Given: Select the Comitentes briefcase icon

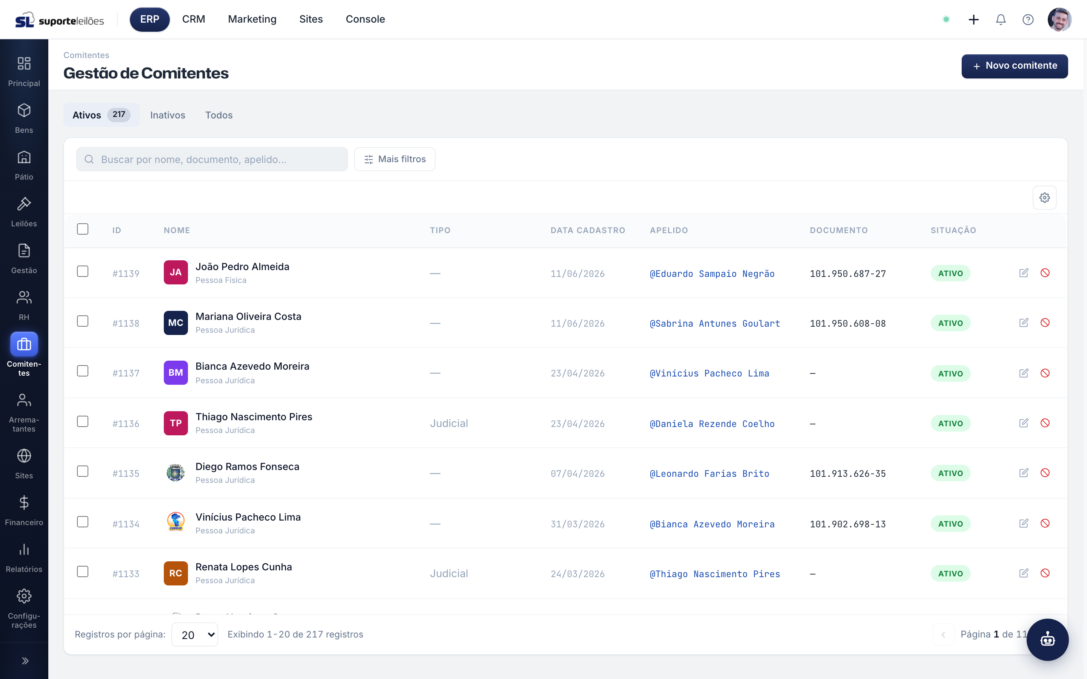Looking at the screenshot, I should (24, 344).
